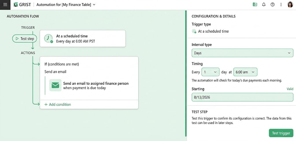Click the Starting date field
The image size is (296, 141).
243,97
